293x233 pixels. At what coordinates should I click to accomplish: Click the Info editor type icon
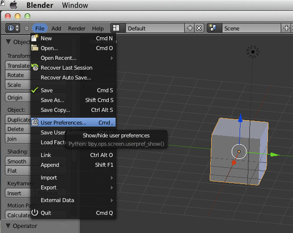pyautogui.click(x=10, y=28)
